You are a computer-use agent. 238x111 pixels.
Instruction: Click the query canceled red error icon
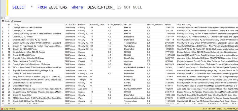point(2,109)
